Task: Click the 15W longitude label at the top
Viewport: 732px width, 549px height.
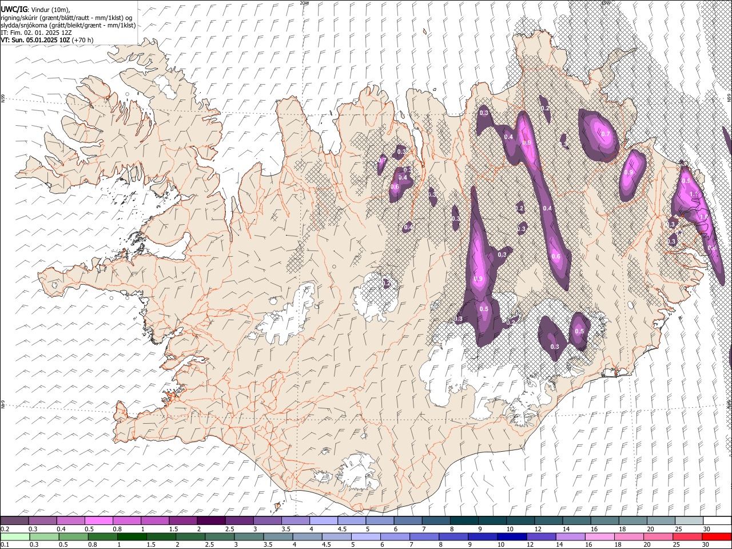Action: tap(606, 3)
